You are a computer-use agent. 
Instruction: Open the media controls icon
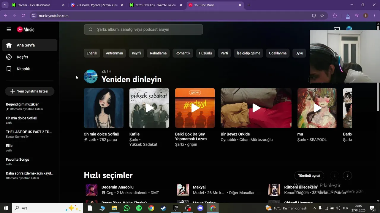tap(357, 16)
